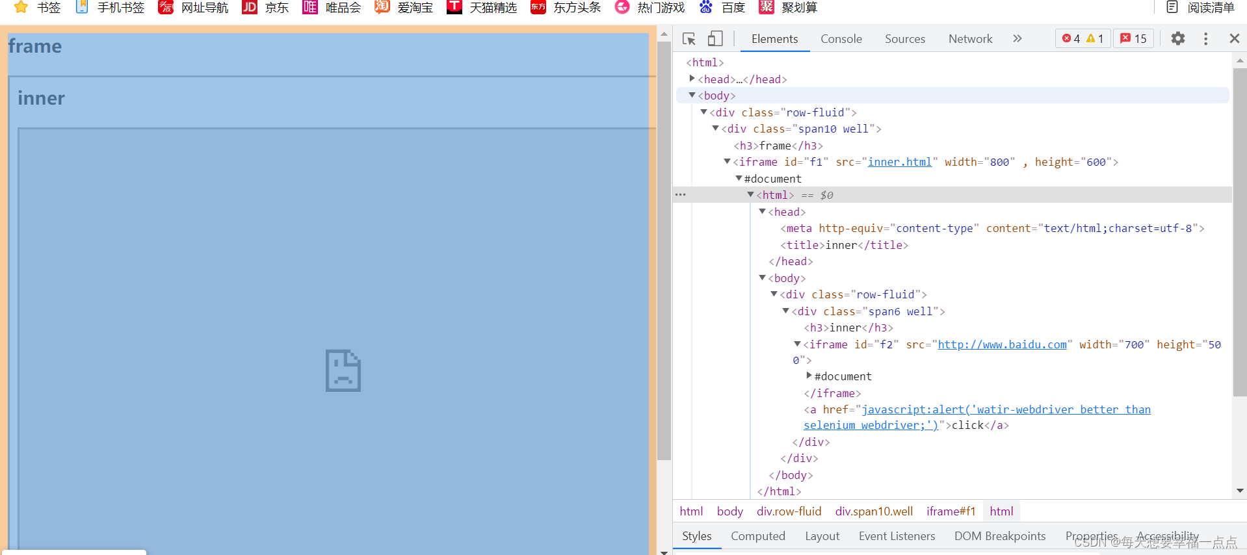Collapse the div span10 well node
The height and width of the screenshot is (555, 1247).
tap(716, 129)
